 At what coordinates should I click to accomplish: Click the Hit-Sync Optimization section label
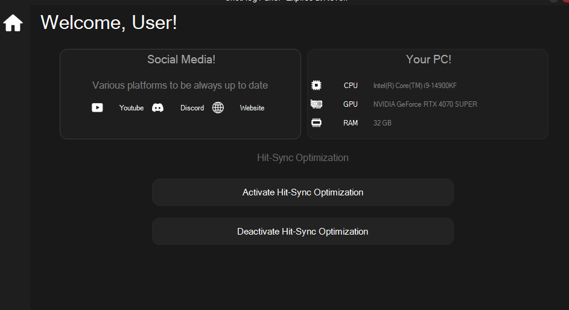tap(303, 158)
